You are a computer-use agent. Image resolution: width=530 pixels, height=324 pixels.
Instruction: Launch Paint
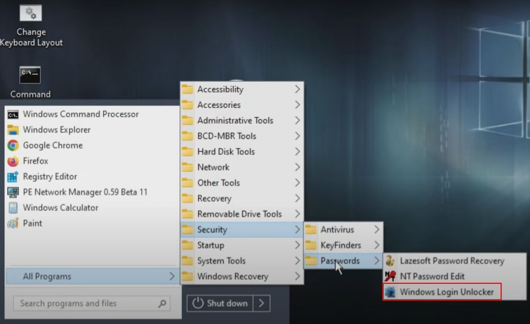(x=32, y=223)
